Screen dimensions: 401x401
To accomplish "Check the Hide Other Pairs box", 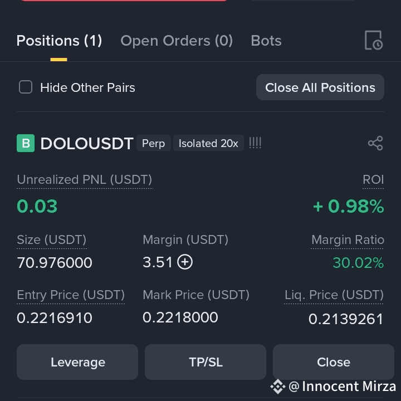I will (x=26, y=87).
